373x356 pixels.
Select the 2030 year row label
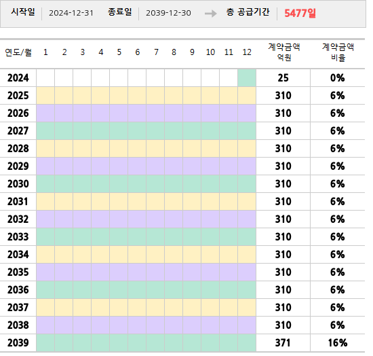18,183
